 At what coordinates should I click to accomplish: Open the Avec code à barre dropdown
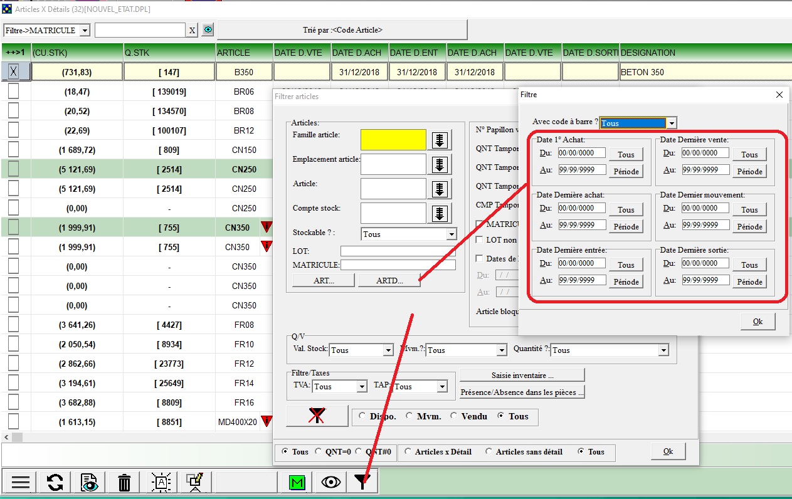coord(671,123)
